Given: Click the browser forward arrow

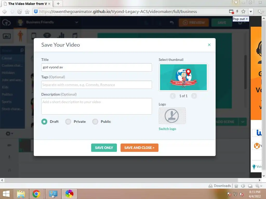Looking at the screenshot, I should pos(12,11).
